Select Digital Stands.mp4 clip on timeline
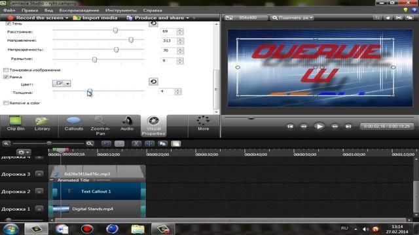 click(x=98, y=209)
